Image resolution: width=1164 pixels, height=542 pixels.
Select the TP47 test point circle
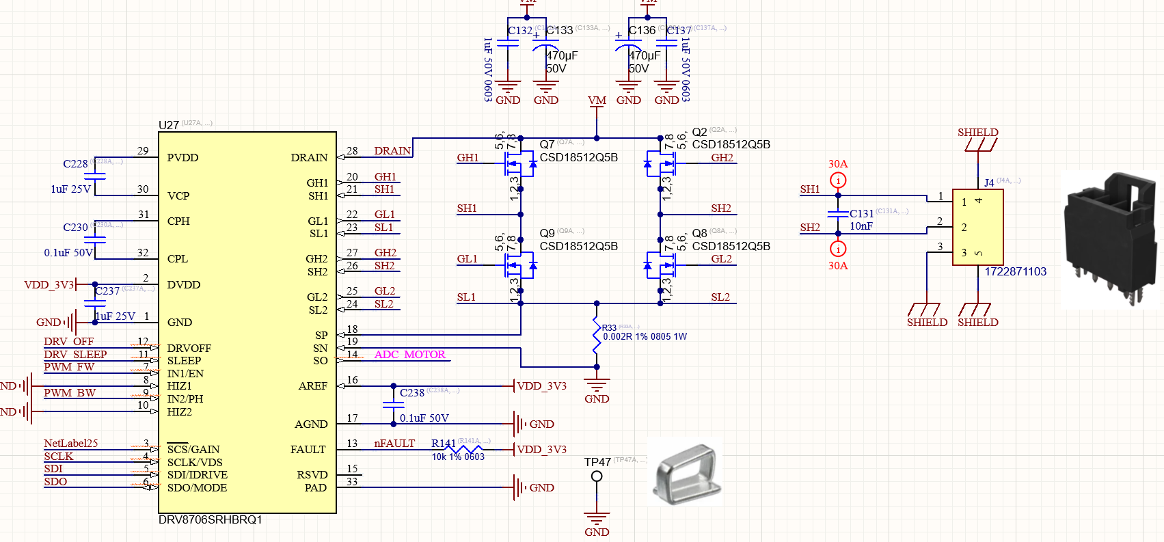click(x=597, y=476)
